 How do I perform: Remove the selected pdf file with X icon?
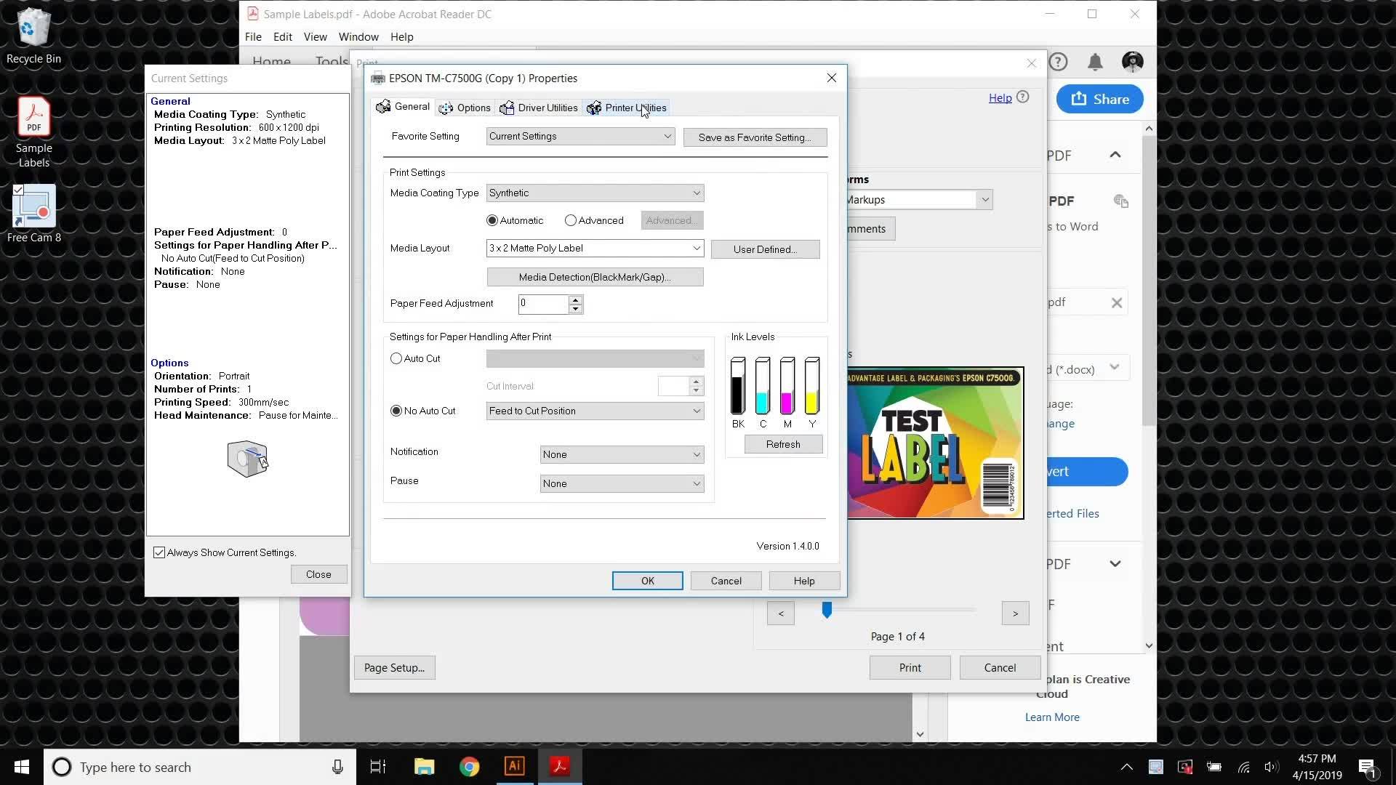[1117, 303]
